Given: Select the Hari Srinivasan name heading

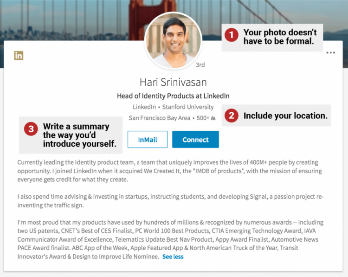Looking at the screenshot, I should (x=173, y=82).
